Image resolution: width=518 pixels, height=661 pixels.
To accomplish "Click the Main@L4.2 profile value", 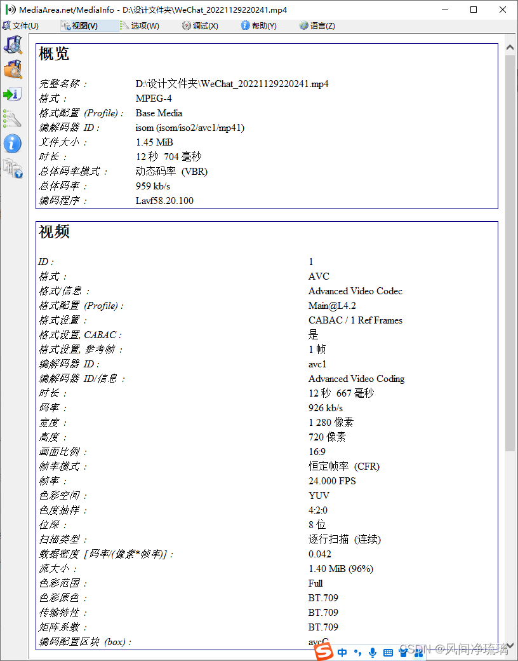I will pos(332,306).
